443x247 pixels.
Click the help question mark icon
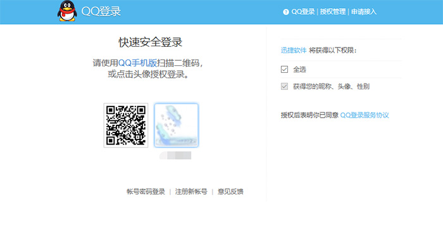tap(286, 12)
